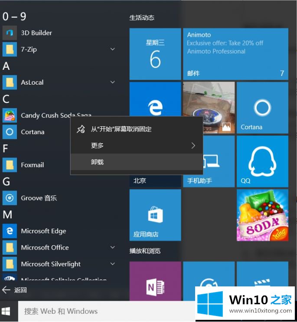297x322 pixels.
Task: Open the Edge browser tile
Action: pos(155,99)
